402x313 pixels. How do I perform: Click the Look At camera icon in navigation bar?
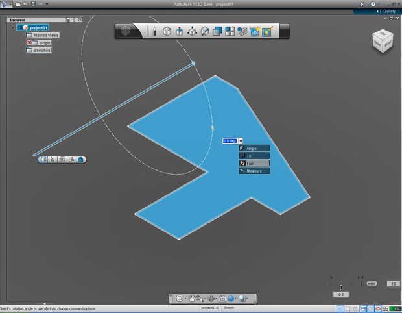[x=222, y=298]
